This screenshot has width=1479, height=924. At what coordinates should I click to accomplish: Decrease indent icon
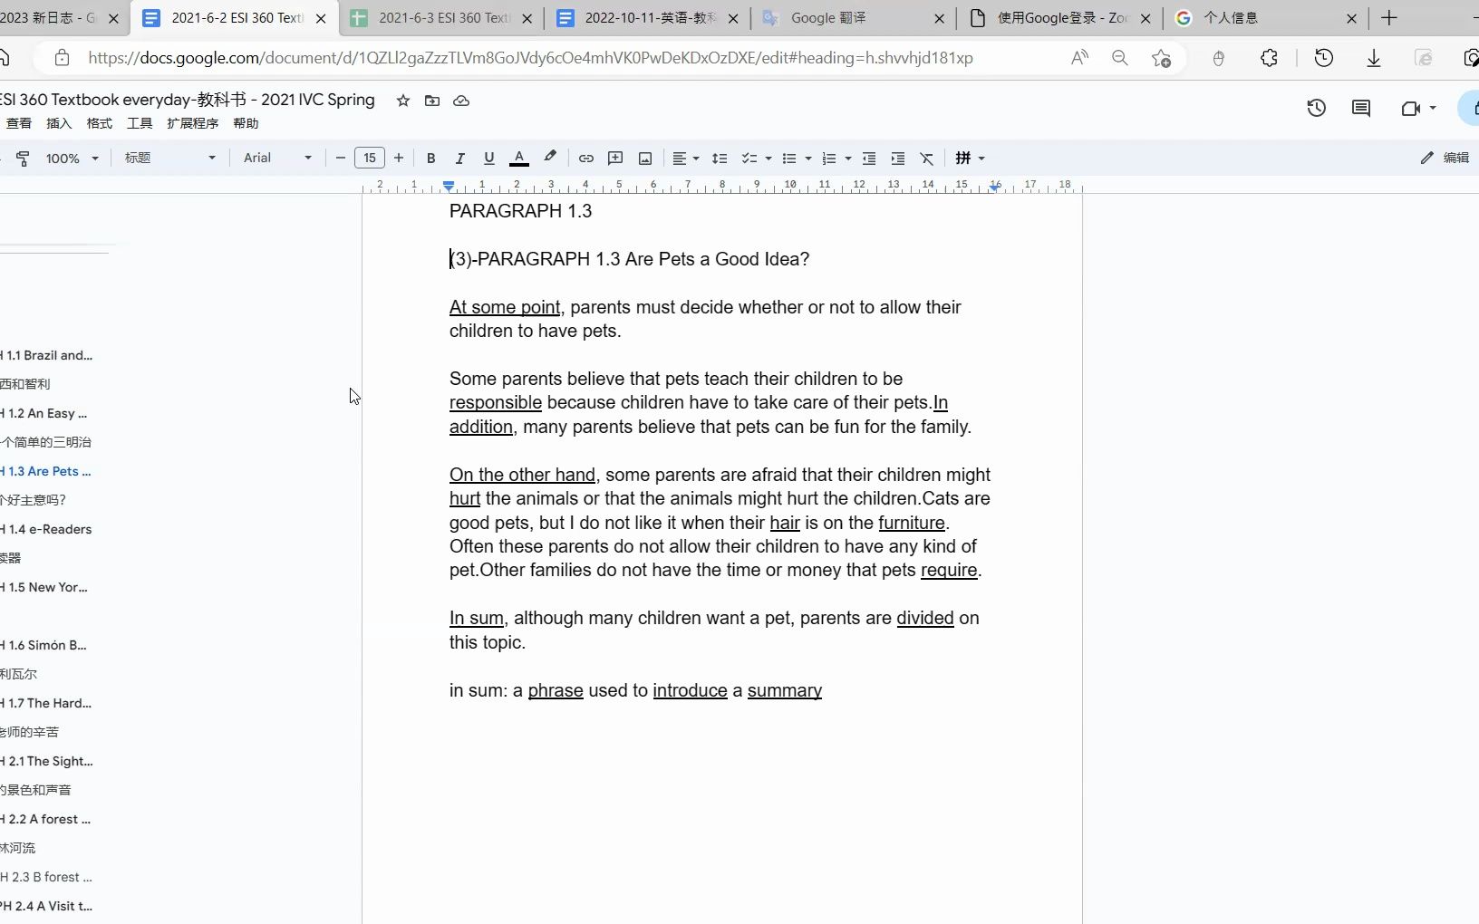tap(869, 159)
